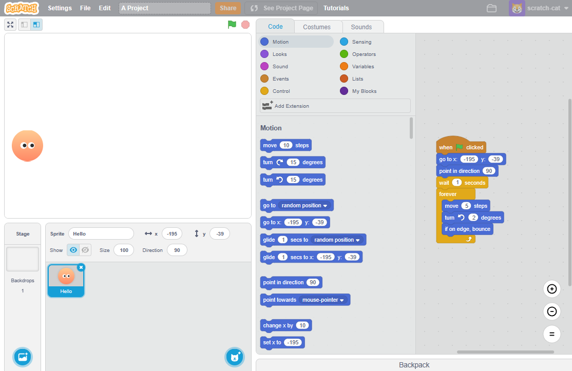
Task: Open the scratch-cat account menu
Action: tap(547, 8)
